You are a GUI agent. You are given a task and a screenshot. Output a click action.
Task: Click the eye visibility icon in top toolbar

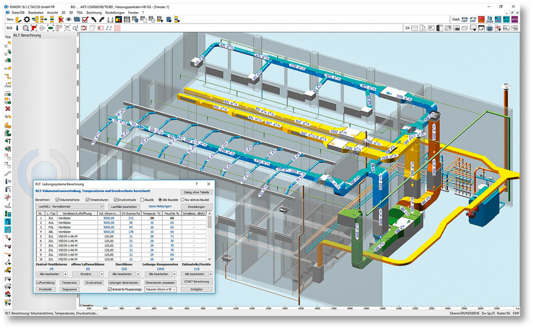pos(69,20)
